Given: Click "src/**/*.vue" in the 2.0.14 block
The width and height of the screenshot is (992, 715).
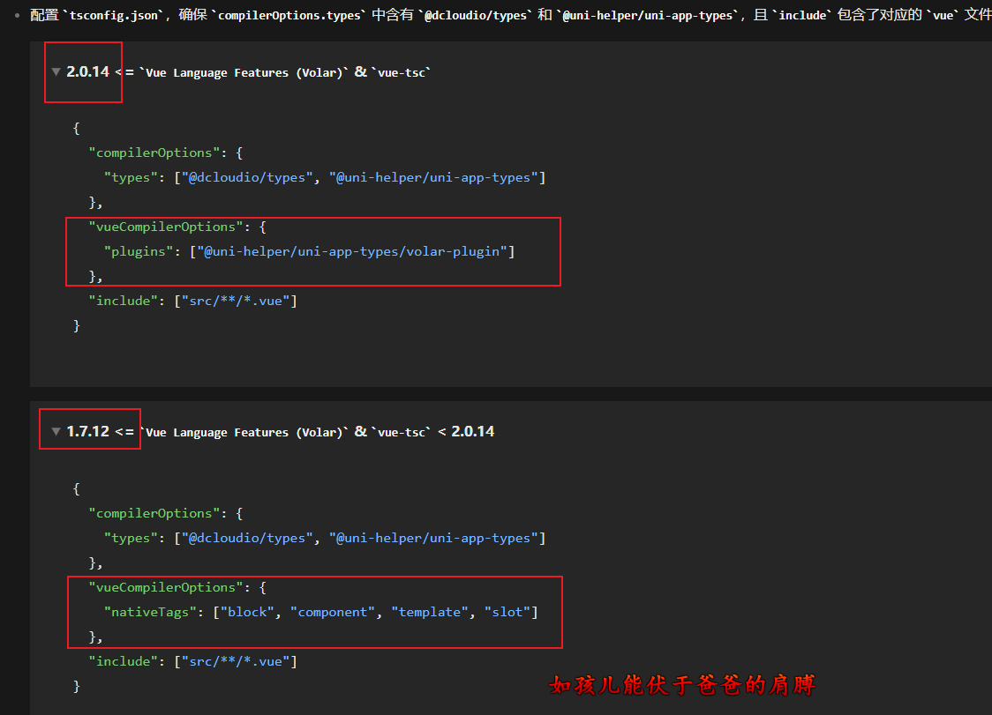Looking at the screenshot, I should click(x=235, y=301).
